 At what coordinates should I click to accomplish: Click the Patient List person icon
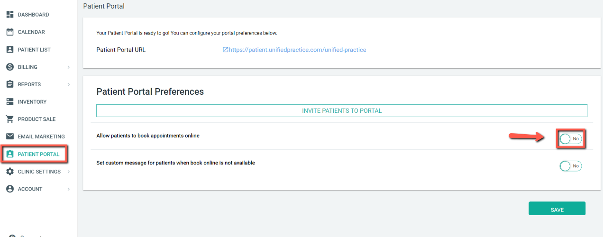pos(9,50)
